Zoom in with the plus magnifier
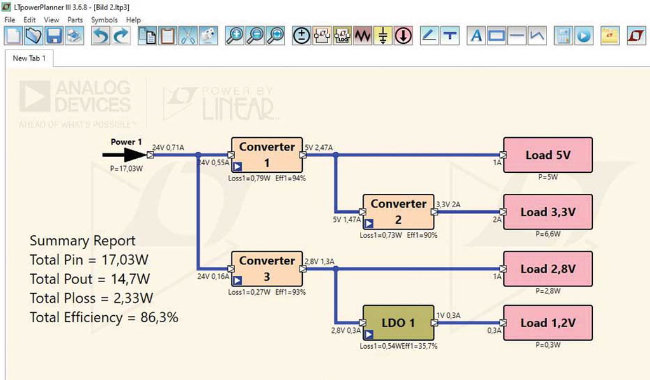 pos(234,36)
